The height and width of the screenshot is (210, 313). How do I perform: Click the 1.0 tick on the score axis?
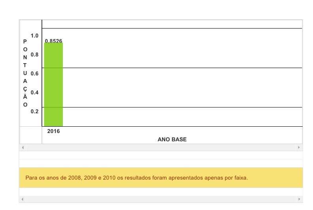[35, 36]
